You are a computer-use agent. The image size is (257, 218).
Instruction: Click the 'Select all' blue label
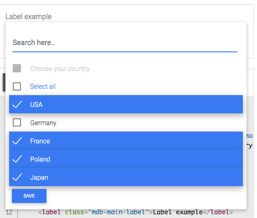tap(43, 86)
